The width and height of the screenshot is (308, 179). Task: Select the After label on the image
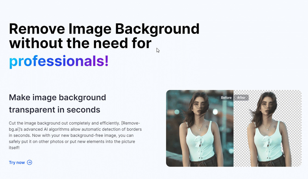pyautogui.click(x=241, y=98)
